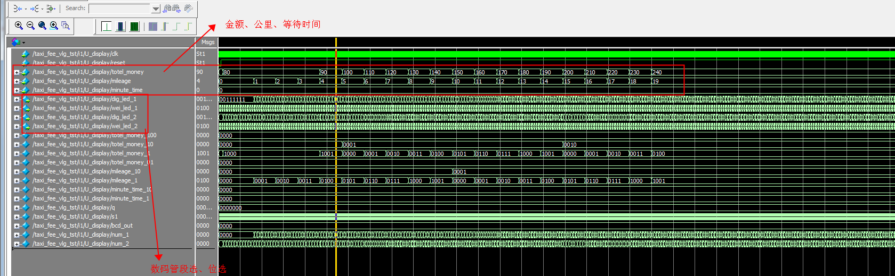Open the Search field history dropdown

click(x=155, y=9)
